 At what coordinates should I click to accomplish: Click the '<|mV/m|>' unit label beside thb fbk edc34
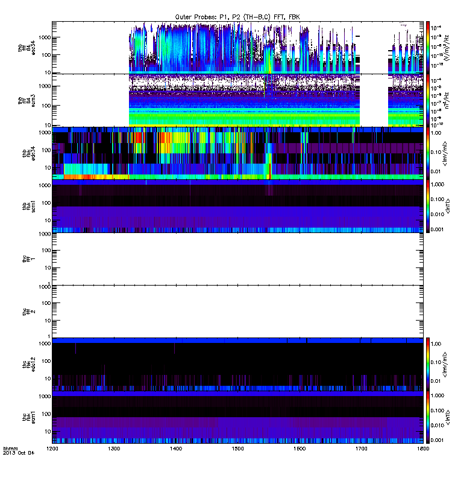(445, 153)
